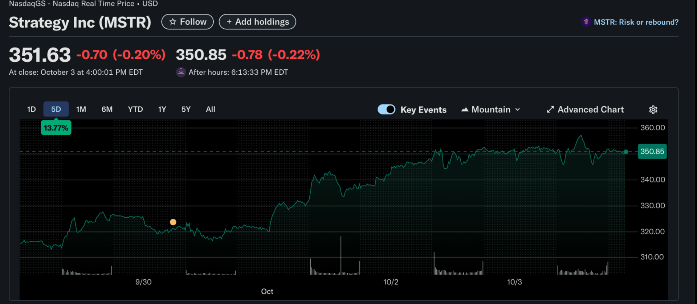The width and height of the screenshot is (697, 304).
Task: Select the 1Y time range
Action: click(x=162, y=109)
